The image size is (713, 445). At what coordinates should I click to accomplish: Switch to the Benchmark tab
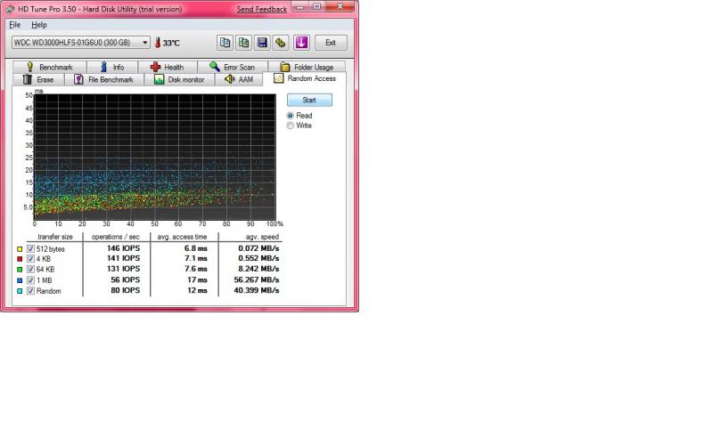click(x=50, y=67)
